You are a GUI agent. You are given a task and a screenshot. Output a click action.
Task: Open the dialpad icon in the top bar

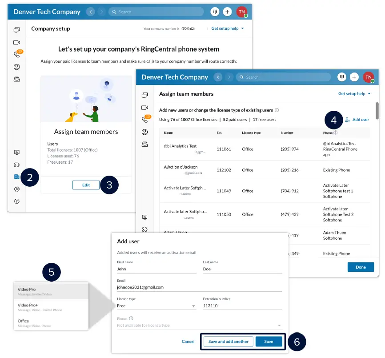click(x=215, y=12)
